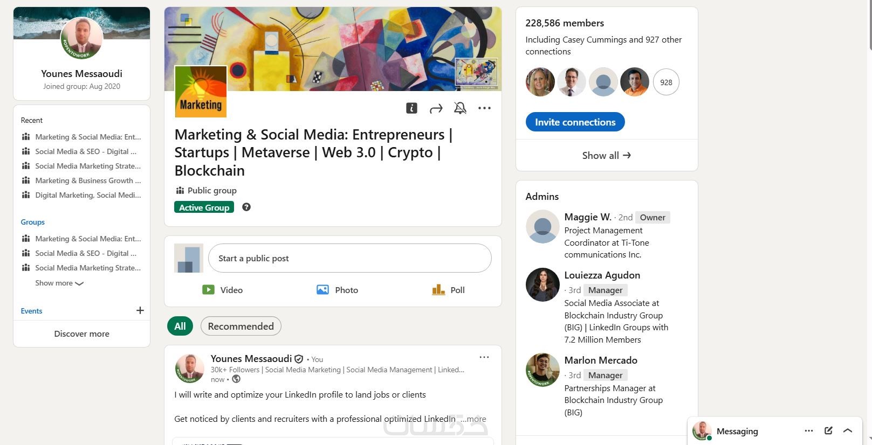
Task: Switch to Recommended feed filter
Action: click(241, 326)
